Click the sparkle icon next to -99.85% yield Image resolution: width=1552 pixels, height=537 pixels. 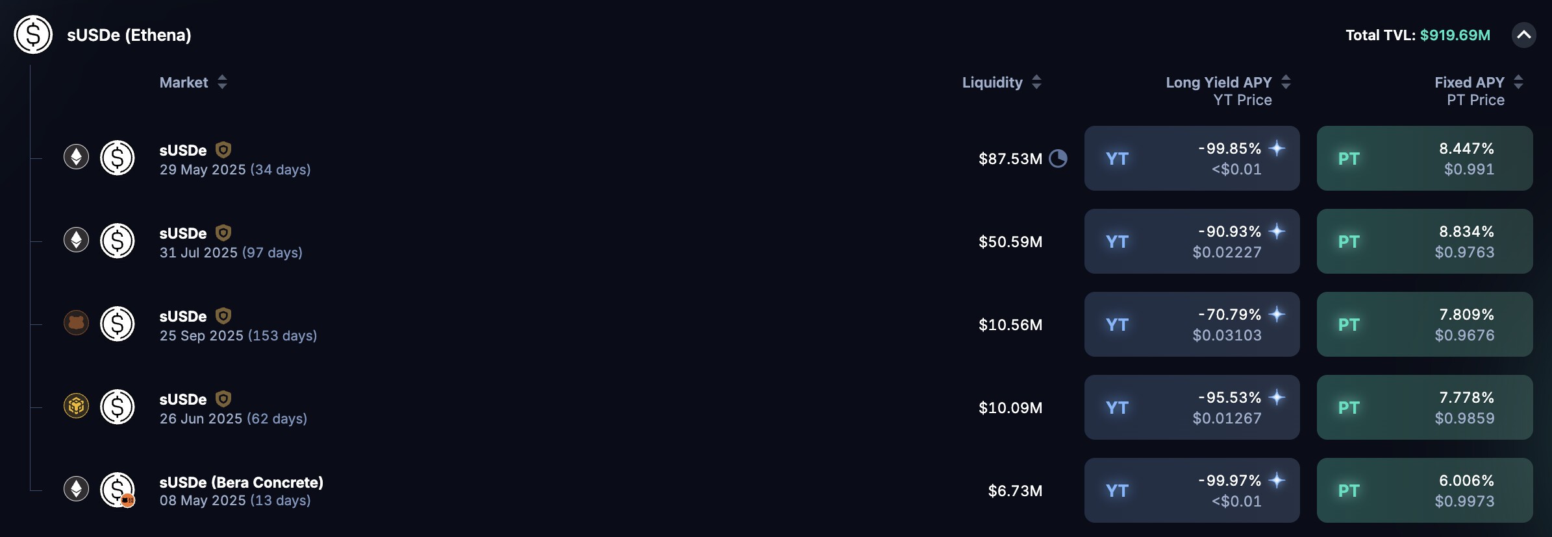1277,149
